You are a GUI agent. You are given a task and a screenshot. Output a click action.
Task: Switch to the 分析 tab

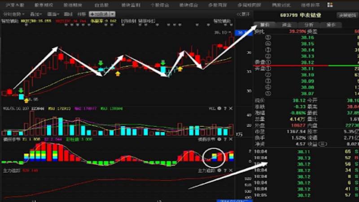309,25
